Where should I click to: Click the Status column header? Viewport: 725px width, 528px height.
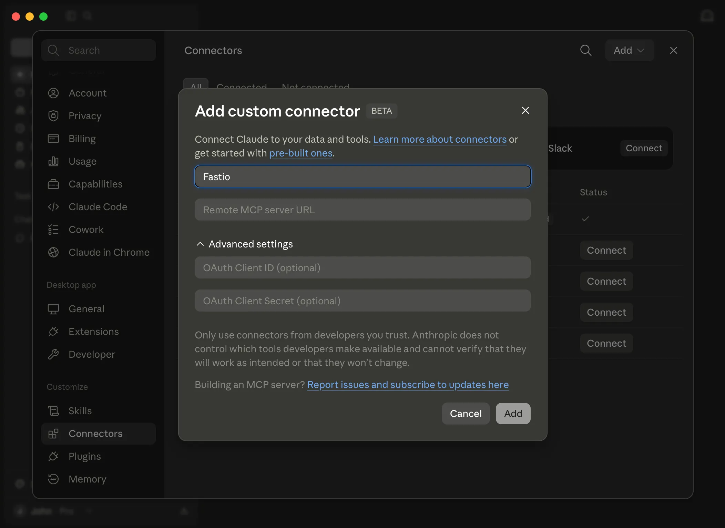[593, 192]
